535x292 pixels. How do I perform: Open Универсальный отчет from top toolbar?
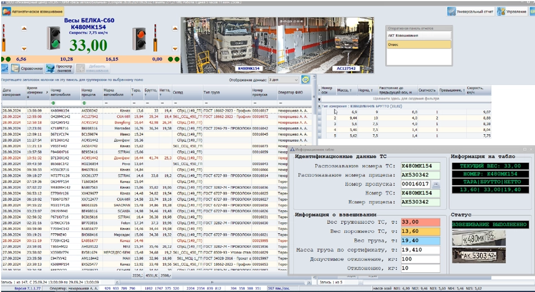pyautogui.click(x=471, y=11)
